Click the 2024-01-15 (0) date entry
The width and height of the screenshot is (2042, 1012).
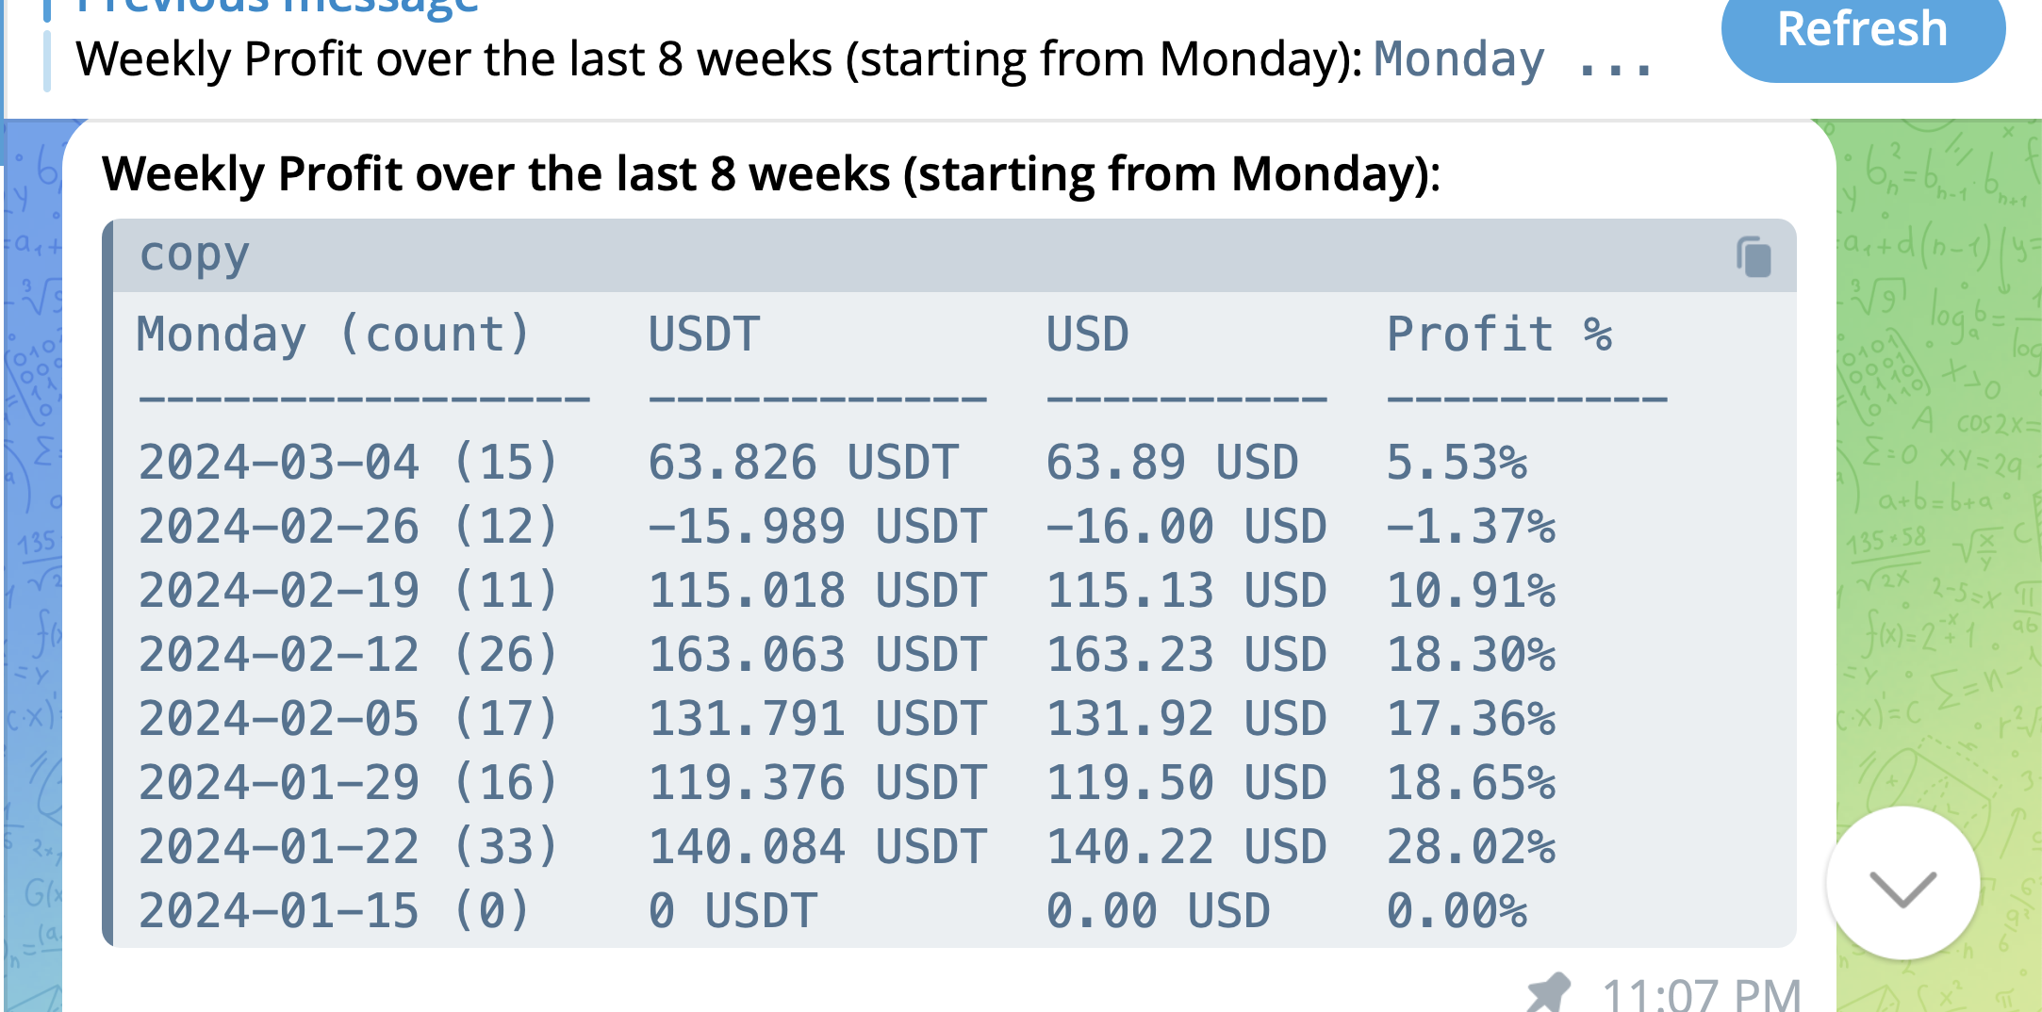(334, 911)
